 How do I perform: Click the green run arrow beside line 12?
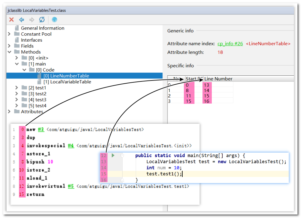113,155
